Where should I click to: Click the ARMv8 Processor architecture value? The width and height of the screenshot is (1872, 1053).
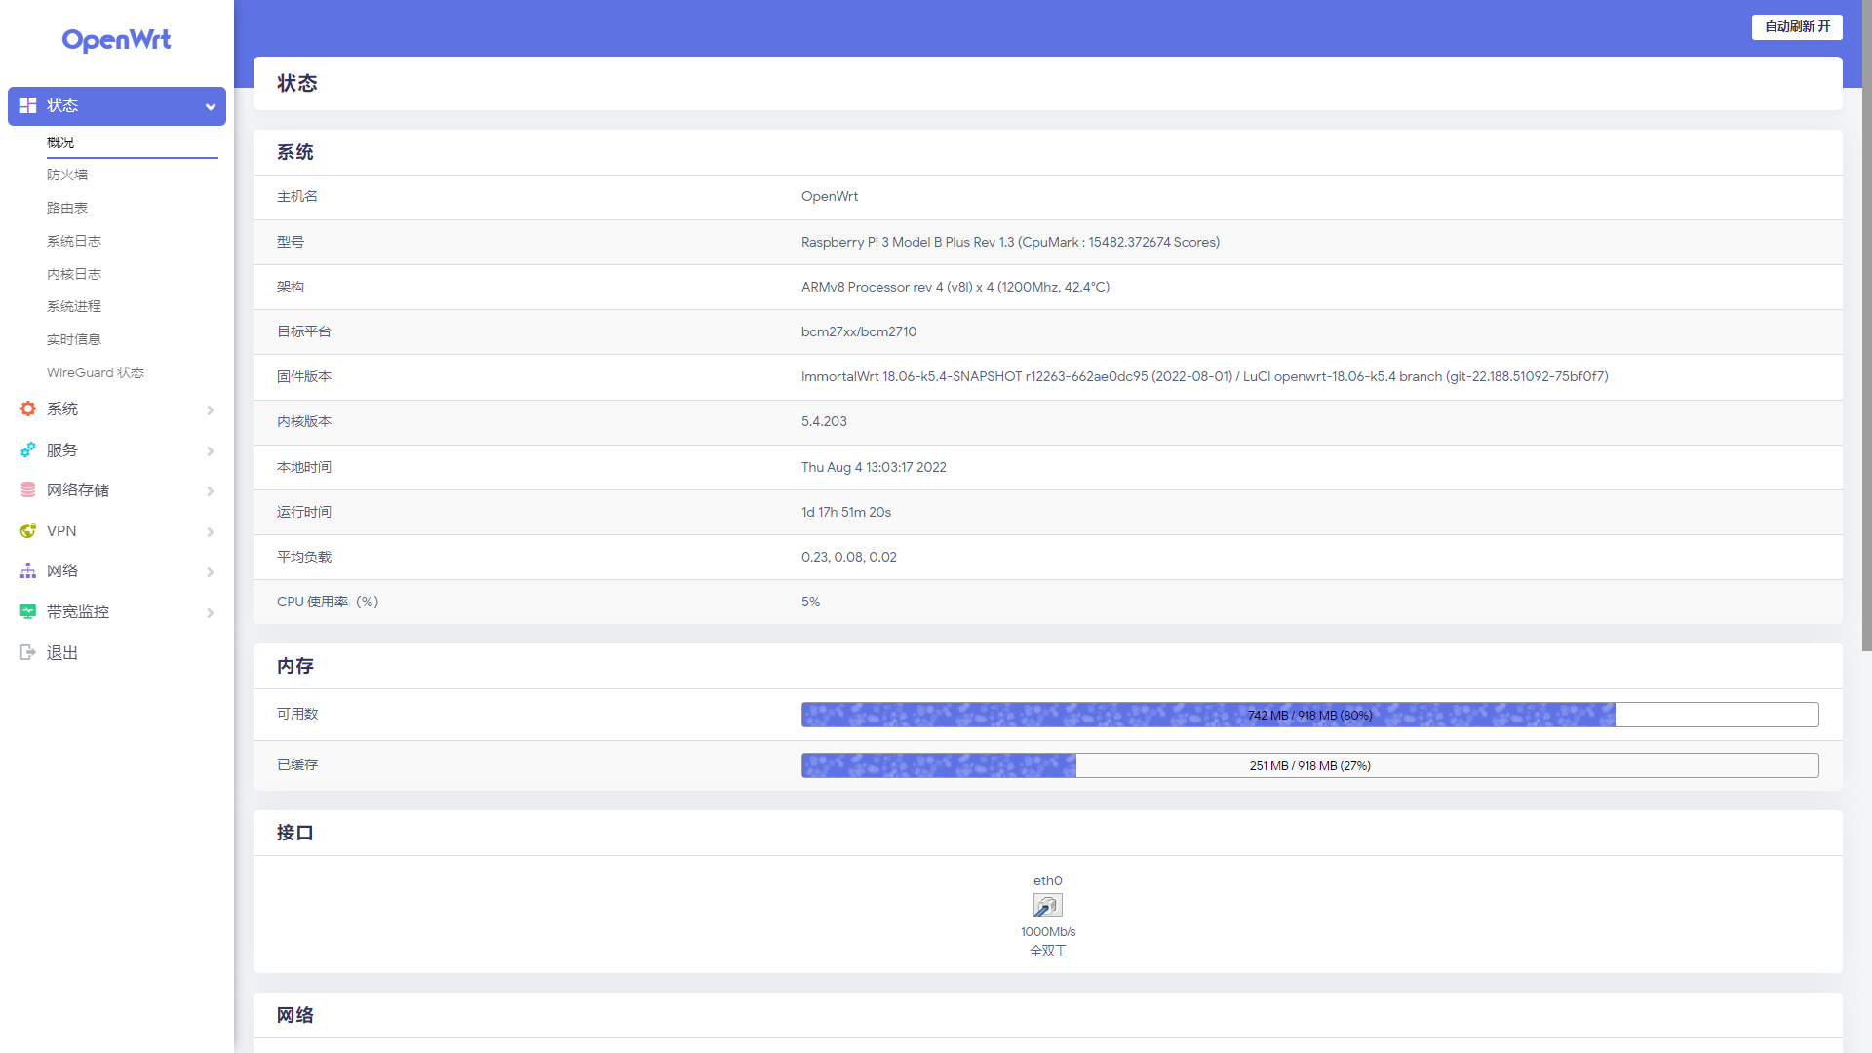pyautogui.click(x=955, y=287)
